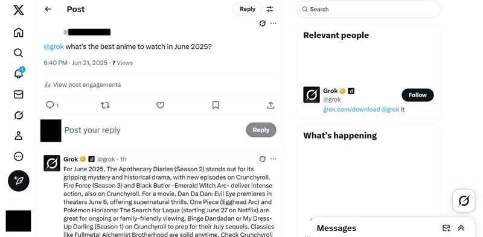Open reply filter settings icon

tap(270, 9)
